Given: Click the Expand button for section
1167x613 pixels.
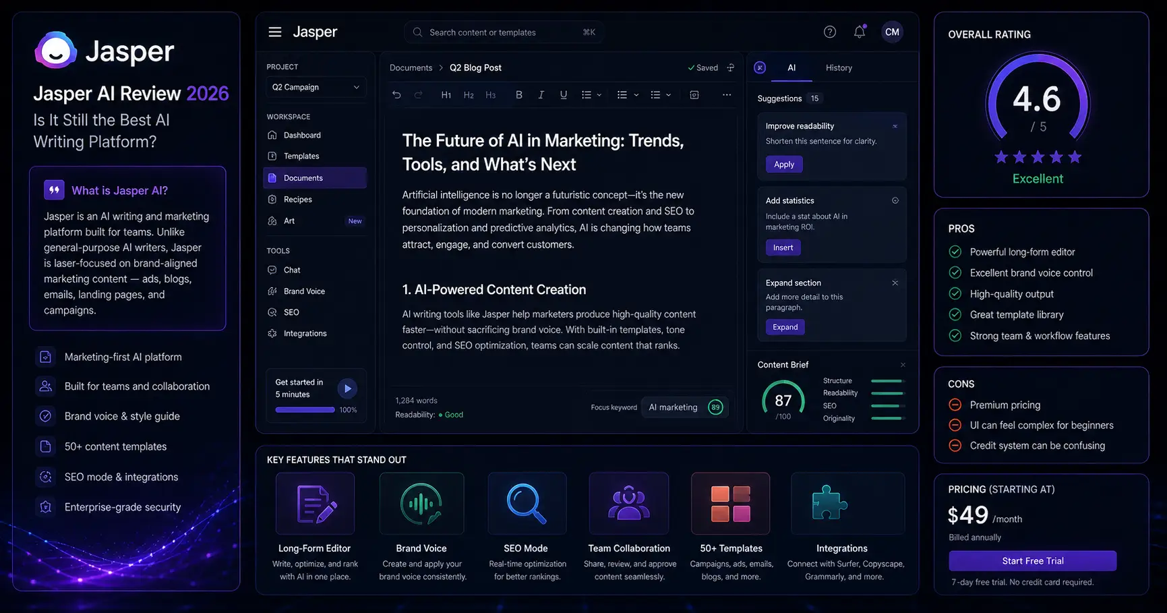Looking at the screenshot, I should [x=785, y=327].
